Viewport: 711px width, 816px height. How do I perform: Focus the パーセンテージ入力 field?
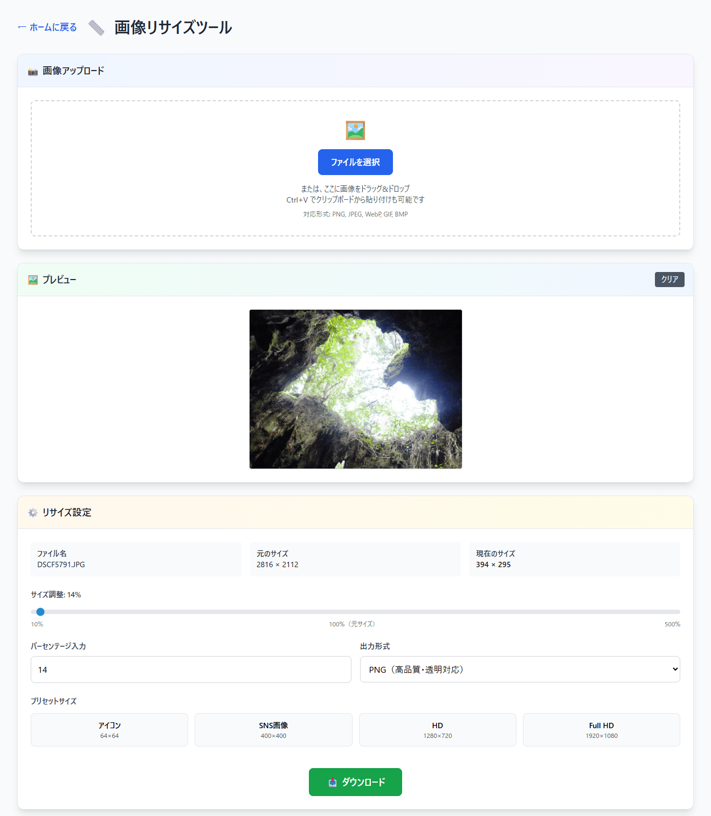[x=191, y=669]
